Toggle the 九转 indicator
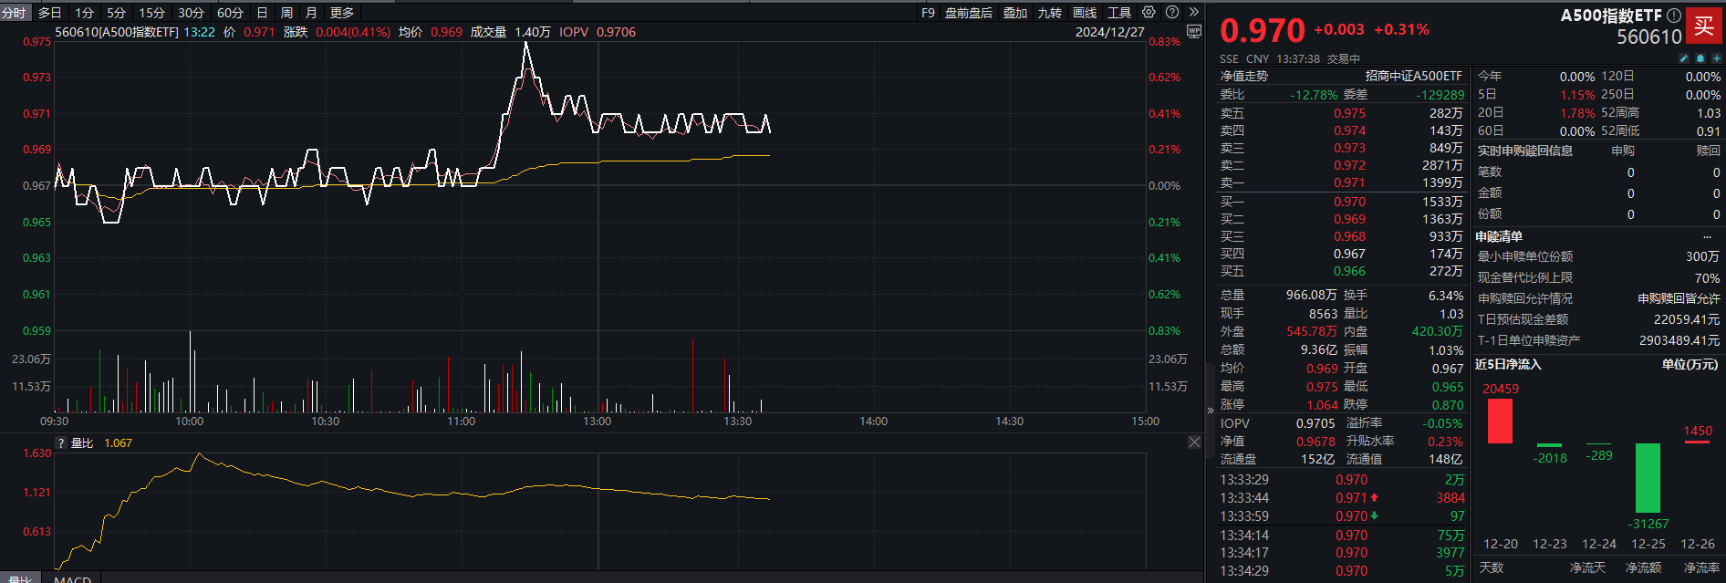Viewport: 1726px width, 583px height. 1049,13
